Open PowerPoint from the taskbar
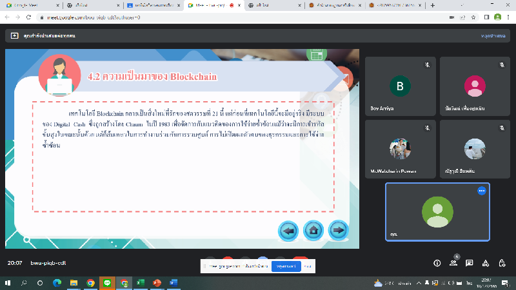The image size is (516, 290). pyautogui.click(x=156, y=283)
